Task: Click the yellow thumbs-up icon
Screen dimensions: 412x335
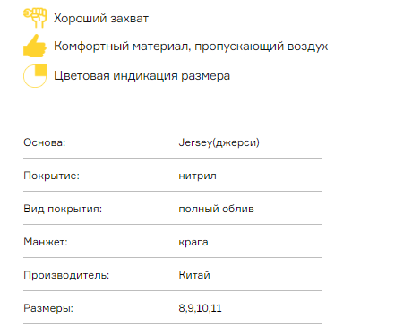Action: pos(35,46)
